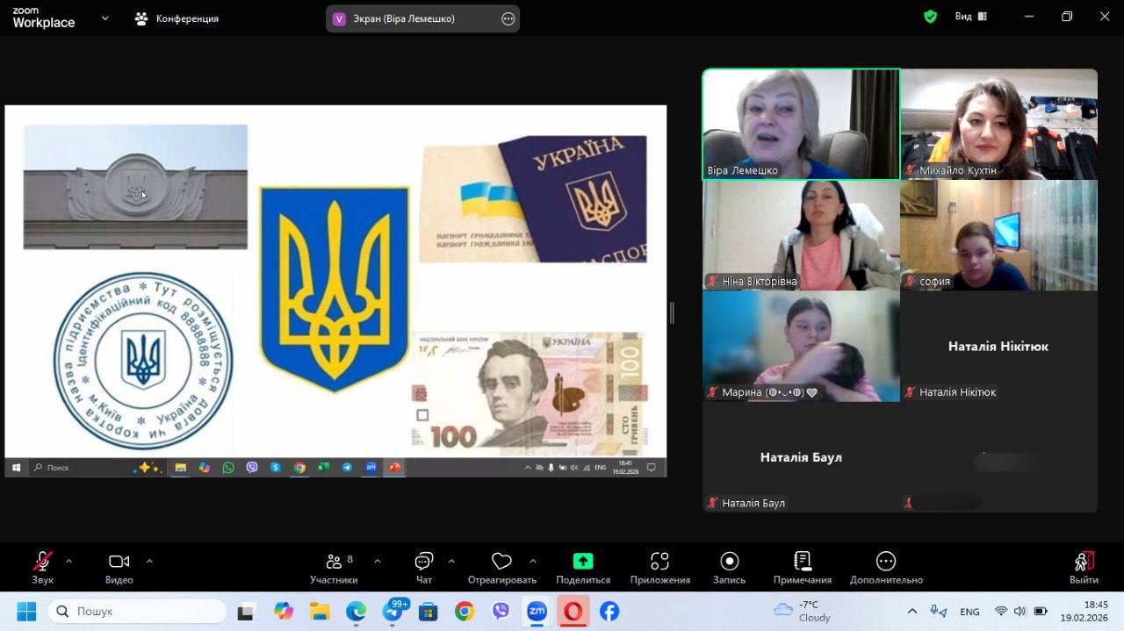Expand video options chevron next to camera
This screenshot has width=1124, height=631.
[149, 561]
